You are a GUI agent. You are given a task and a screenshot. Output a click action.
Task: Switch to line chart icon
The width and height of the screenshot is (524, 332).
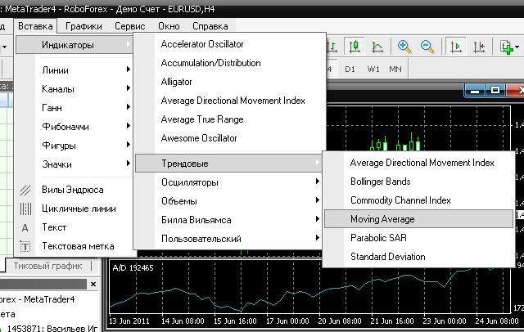point(377,47)
